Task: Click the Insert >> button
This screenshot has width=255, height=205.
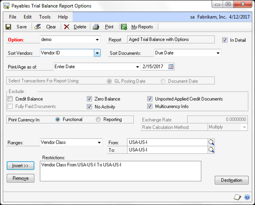Action: click(20, 166)
